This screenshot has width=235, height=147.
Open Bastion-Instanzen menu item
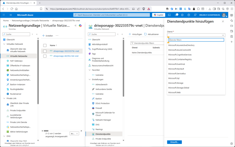(17, 84)
